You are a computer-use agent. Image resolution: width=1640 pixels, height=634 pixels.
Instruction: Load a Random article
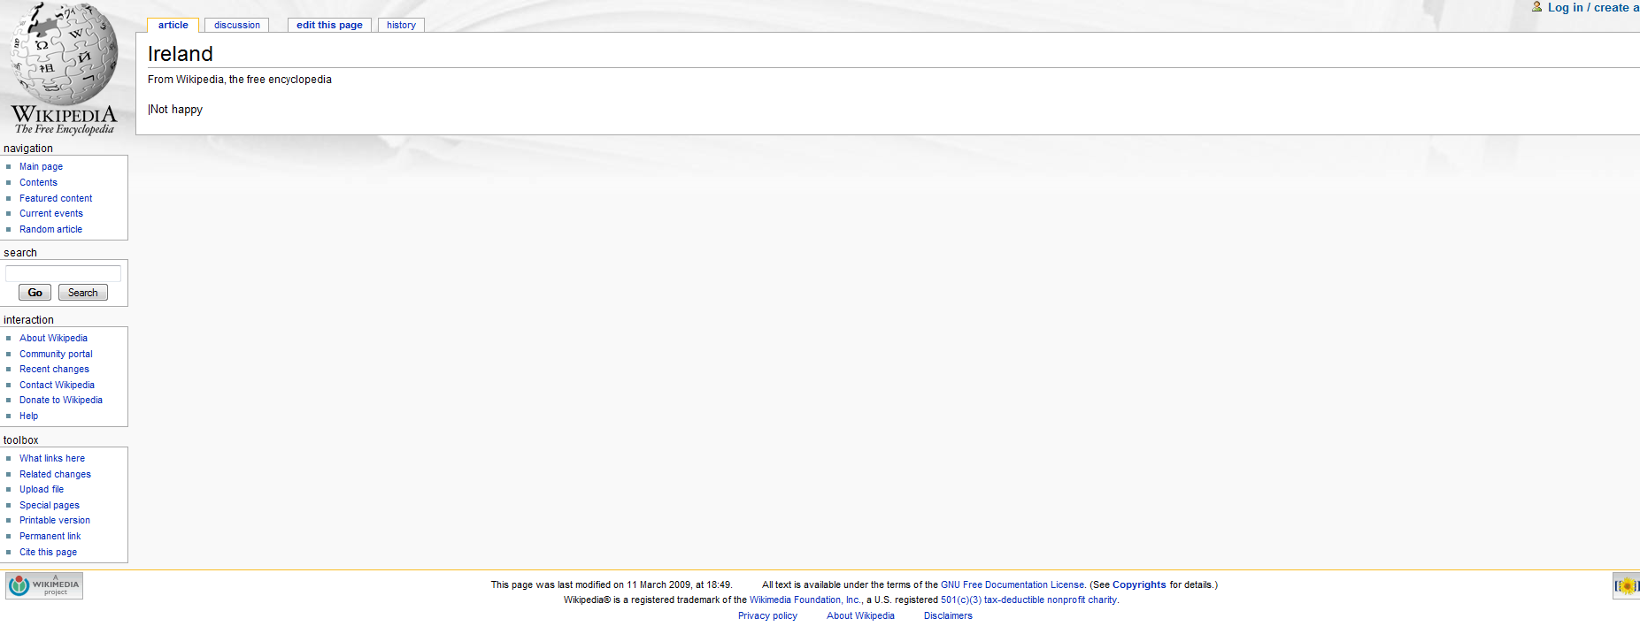(50, 229)
